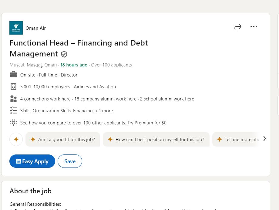This screenshot has width=279, height=210.
Task: Choose the 'Tell me more about' chip
Action: coord(237,139)
